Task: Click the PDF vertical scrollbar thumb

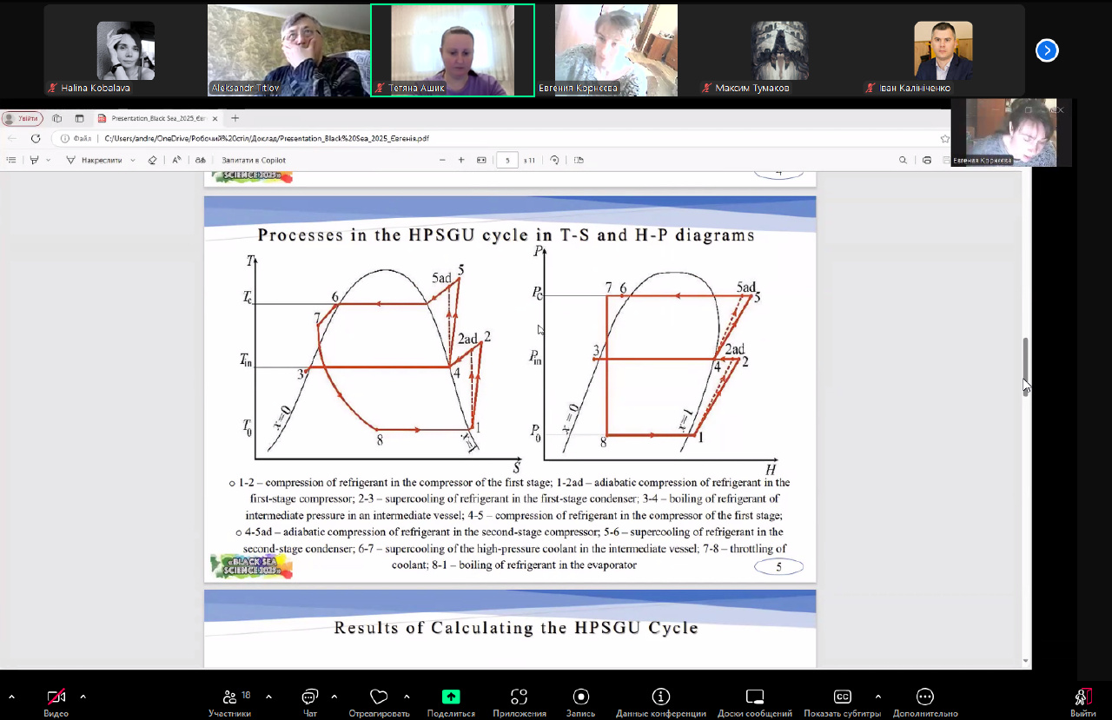Action: coord(1026,366)
